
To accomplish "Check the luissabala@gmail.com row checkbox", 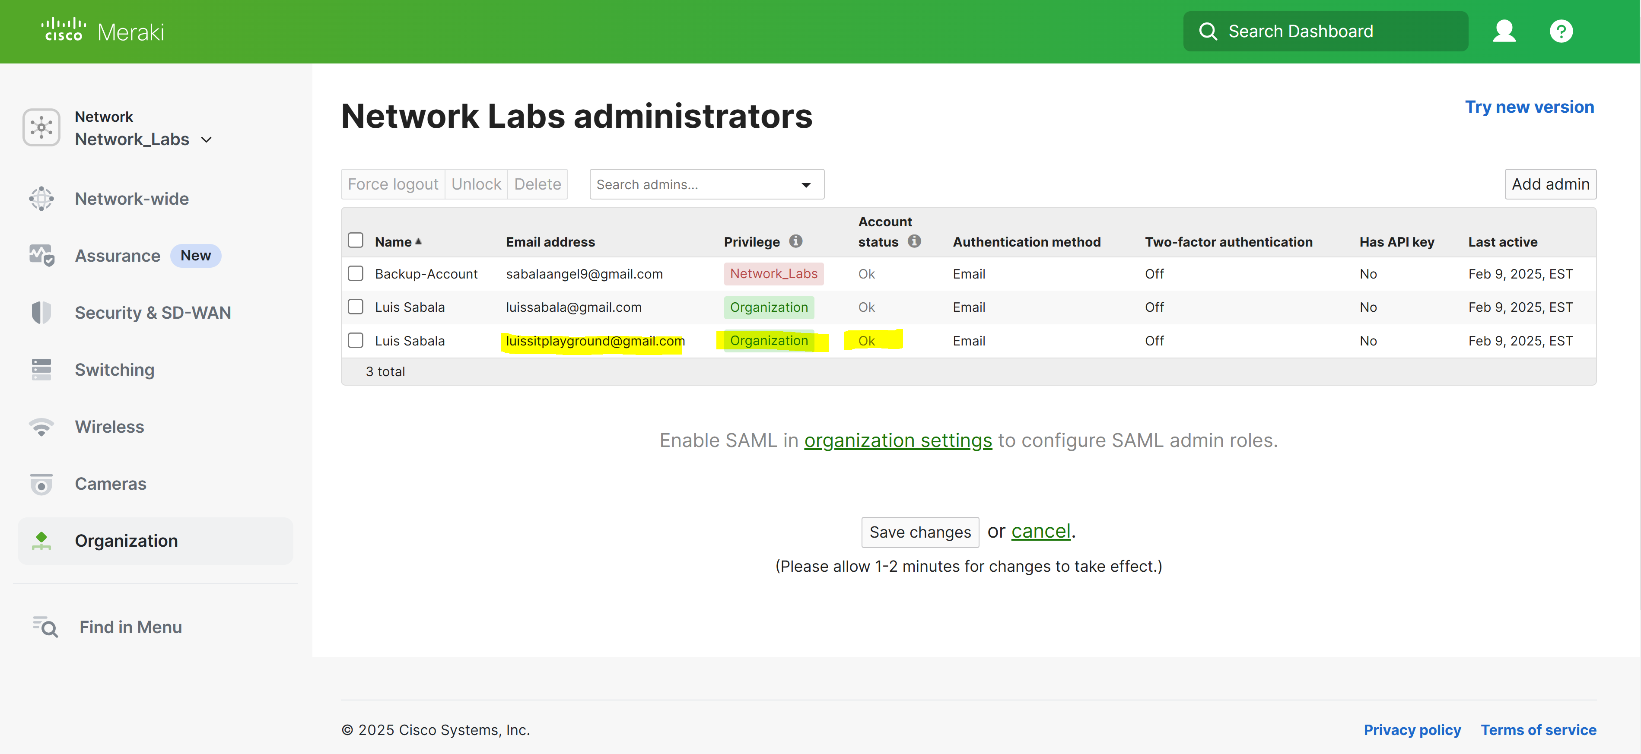I will pos(356,307).
